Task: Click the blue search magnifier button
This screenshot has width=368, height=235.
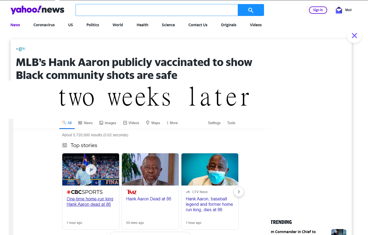Action: pyautogui.click(x=251, y=10)
